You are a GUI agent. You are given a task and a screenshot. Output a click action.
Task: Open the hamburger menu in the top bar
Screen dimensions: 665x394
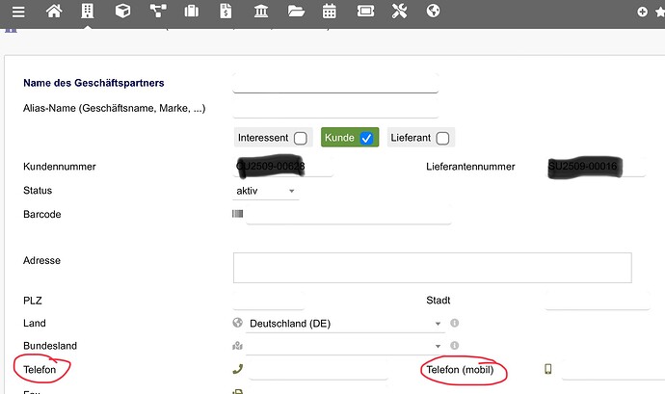tap(18, 12)
